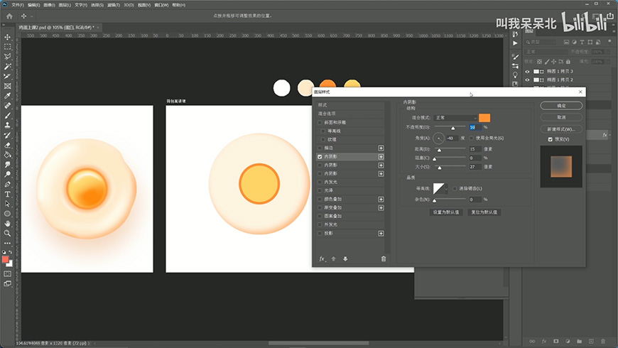Hide the 椭圆 1 拷贝 3 layer
Viewport: 618px width, 348px height.
527,72
